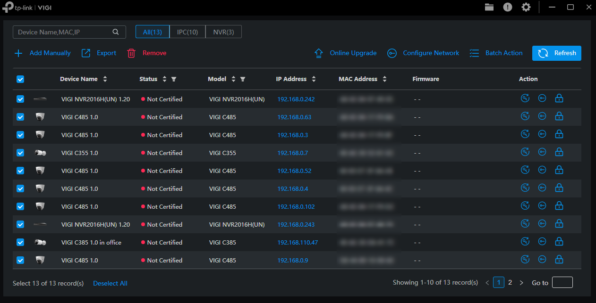
Task: Open the Status column filter
Action: pos(174,79)
